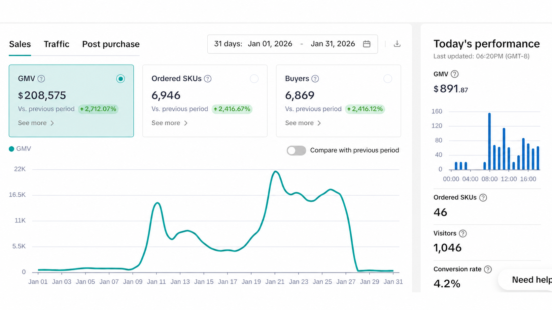Viewport: 552px width, 310px height.
Task: Click the end date Jan 31, 2026
Action: point(333,44)
